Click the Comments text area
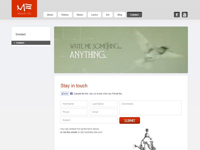Viewport: 200px width, 150px height. point(150,108)
